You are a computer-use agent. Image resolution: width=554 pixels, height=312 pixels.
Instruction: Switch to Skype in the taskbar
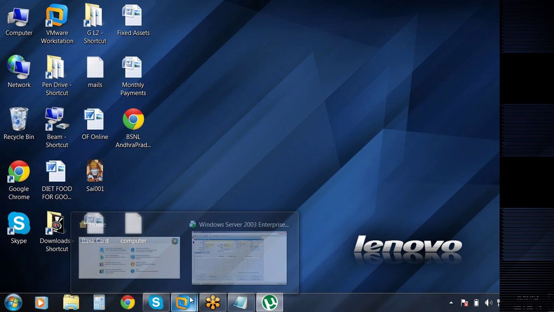click(x=156, y=302)
